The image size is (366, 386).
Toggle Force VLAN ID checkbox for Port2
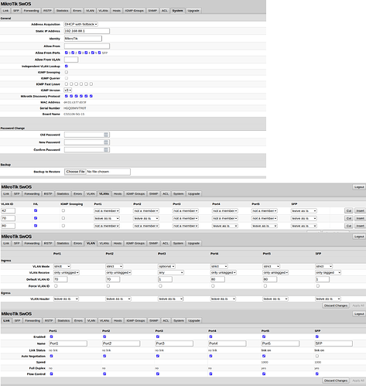[x=108, y=286]
